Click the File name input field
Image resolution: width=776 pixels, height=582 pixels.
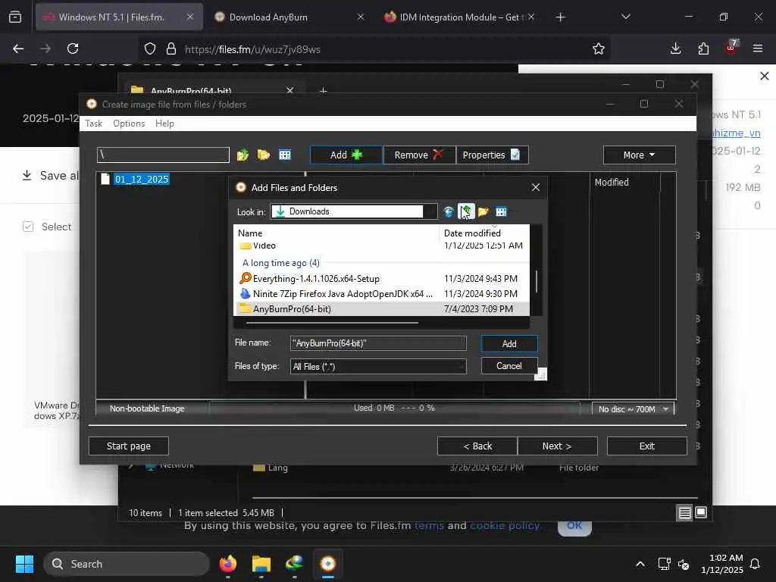(x=378, y=343)
